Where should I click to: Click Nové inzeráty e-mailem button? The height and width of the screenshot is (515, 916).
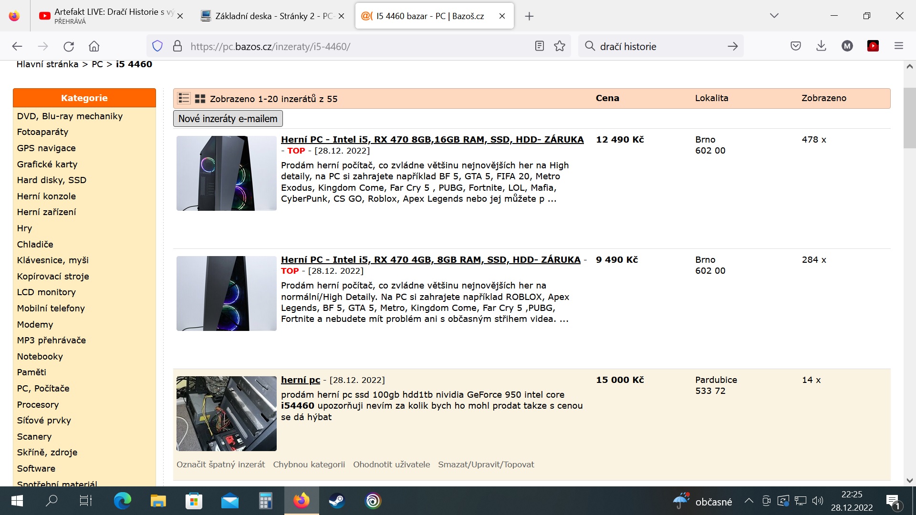coord(228,119)
